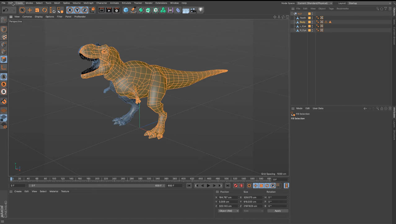Collapse the Null object hierarchy
Screen dimensions: 396x224
(x=293, y=14)
